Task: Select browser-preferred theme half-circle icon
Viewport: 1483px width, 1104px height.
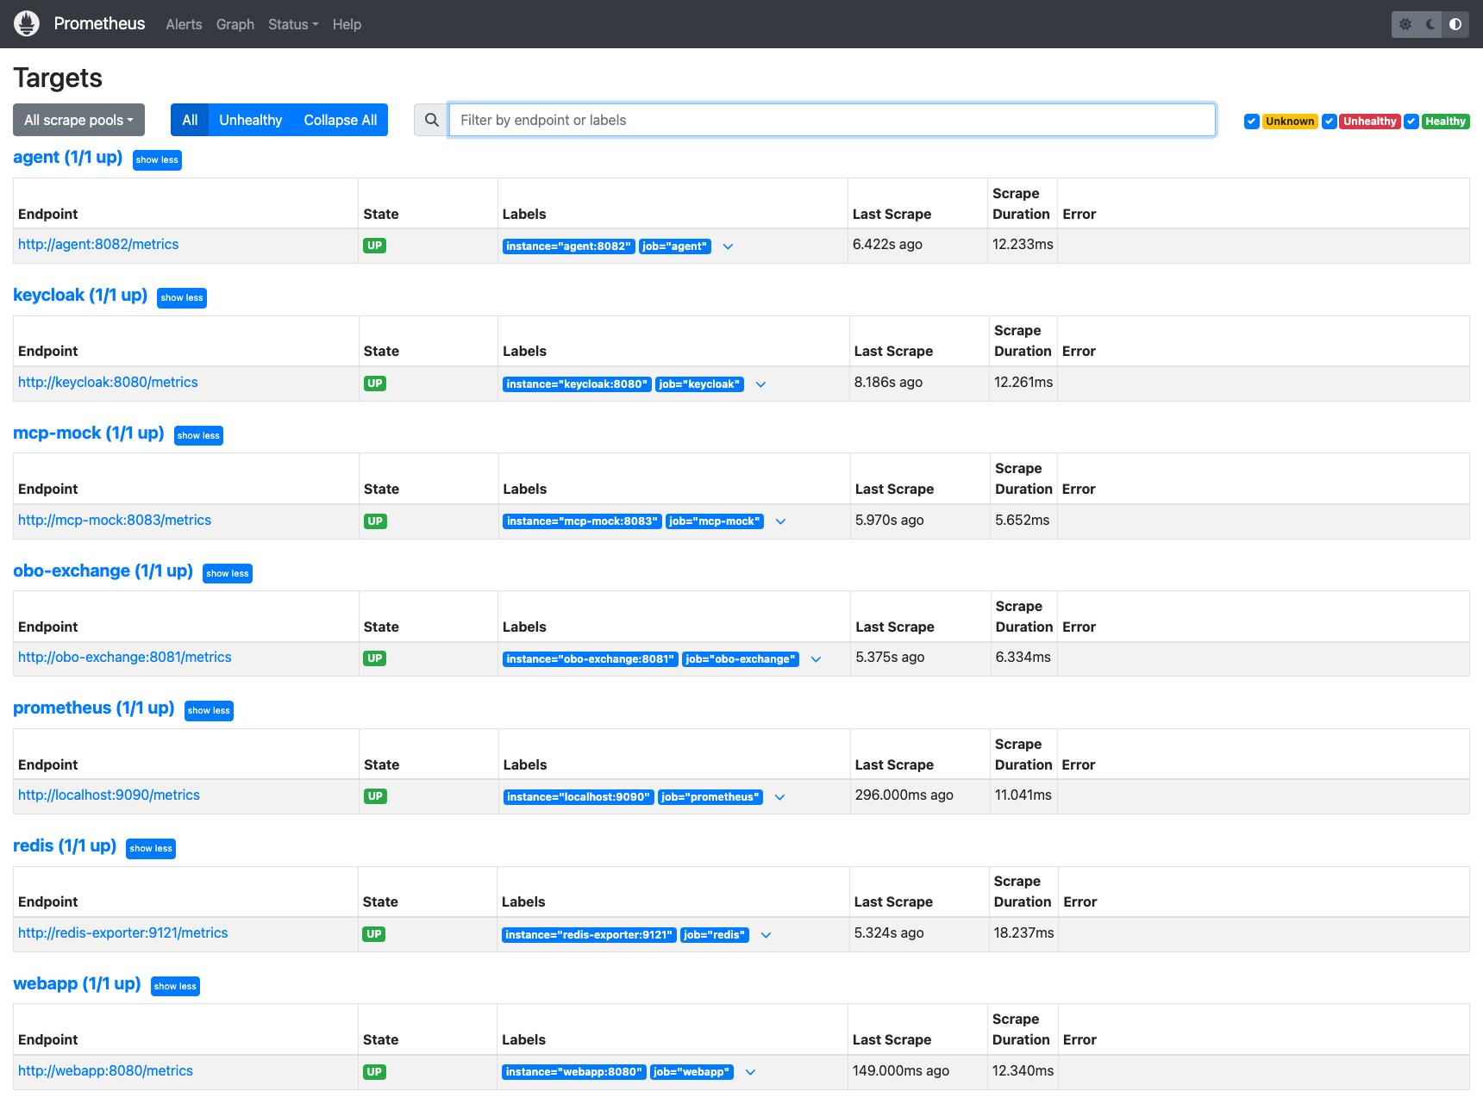Action: pyautogui.click(x=1455, y=24)
